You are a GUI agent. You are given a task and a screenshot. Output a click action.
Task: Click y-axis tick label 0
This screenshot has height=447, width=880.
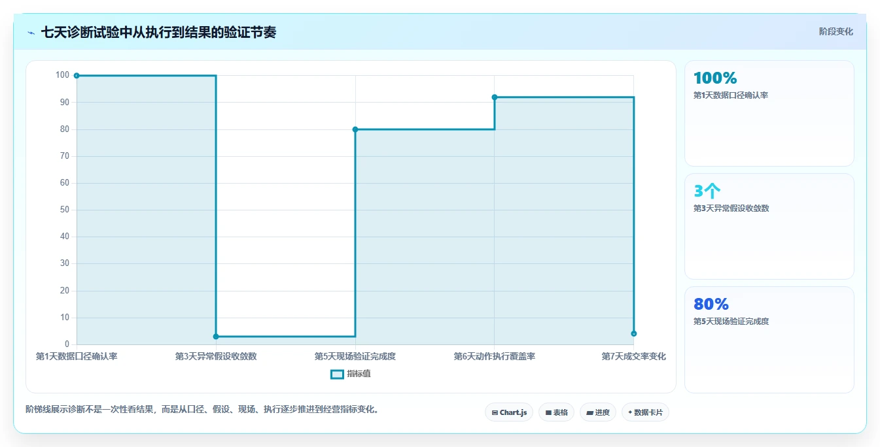click(67, 344)
